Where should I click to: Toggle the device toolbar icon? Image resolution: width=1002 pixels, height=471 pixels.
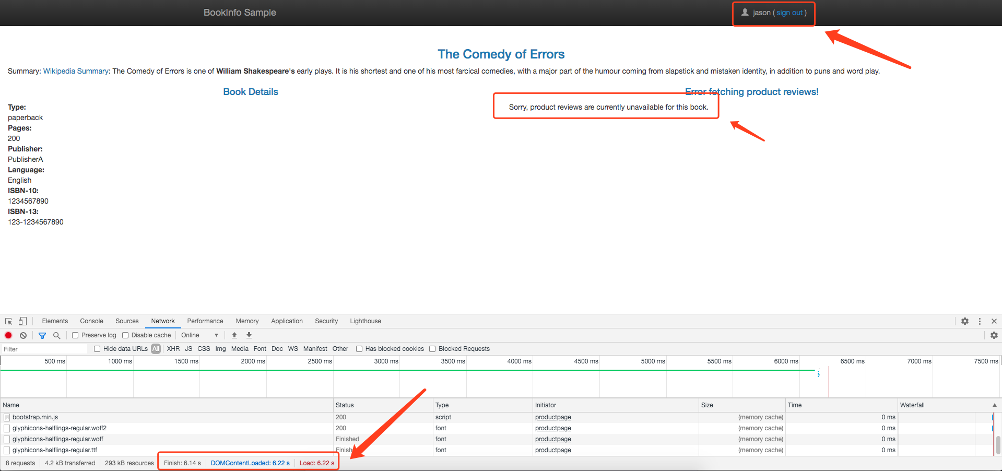22,321
